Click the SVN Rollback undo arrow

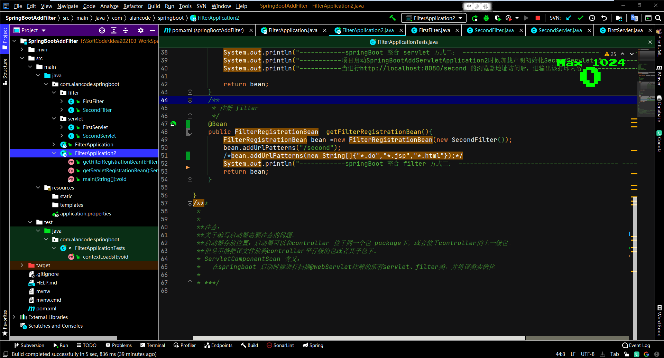coord(604,18)
